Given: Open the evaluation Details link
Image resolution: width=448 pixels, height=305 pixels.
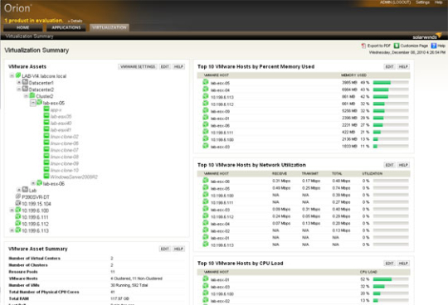Looking at the screenshot, I should (x=75, y=21).
